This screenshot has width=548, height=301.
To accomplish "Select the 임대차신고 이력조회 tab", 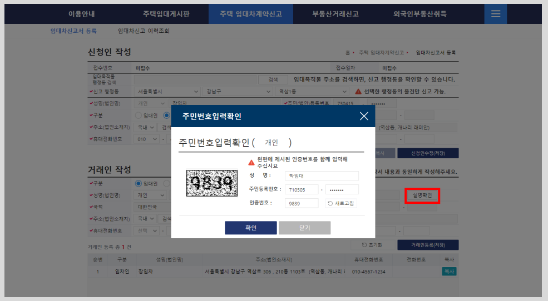I will click(144, 31).
